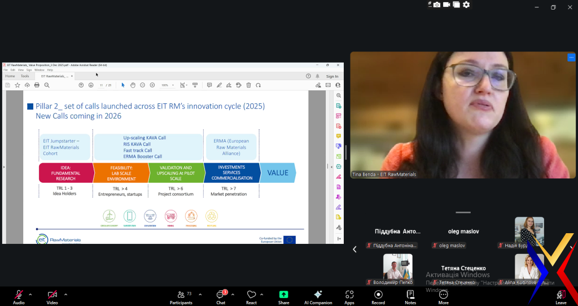Click the Sign In button in Acrobat
This screenshot has height=306, width=578.
point(332,76)
